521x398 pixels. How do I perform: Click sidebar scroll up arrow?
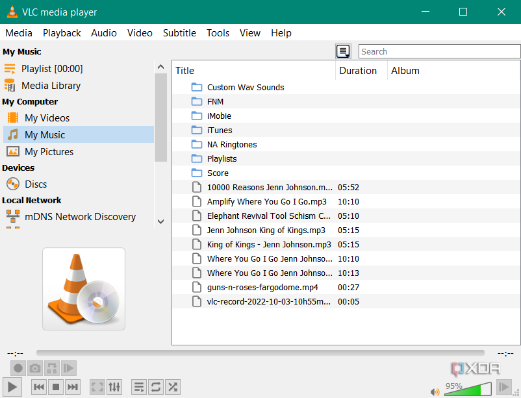161,67
